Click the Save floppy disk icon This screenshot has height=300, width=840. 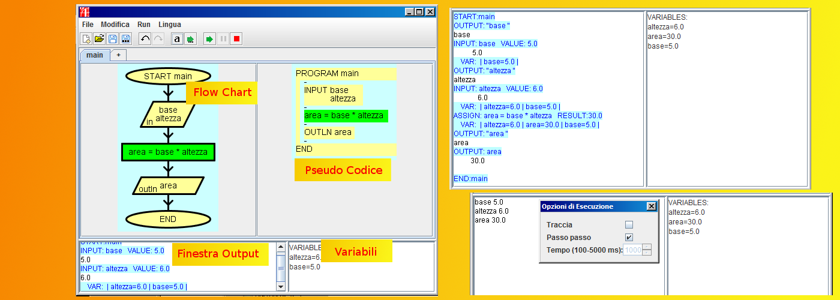pyautogui.click(x=113, y=39)
